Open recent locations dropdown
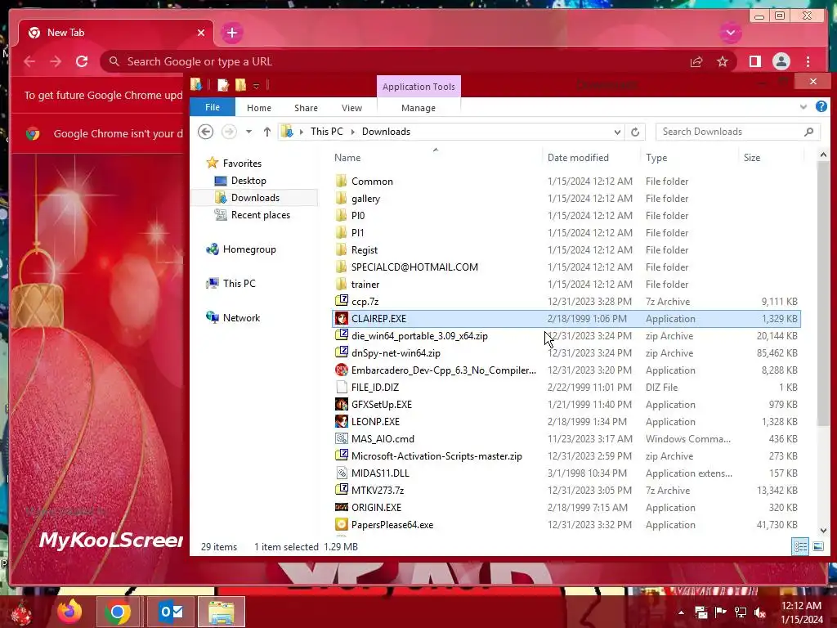Screen dimensions: 837x628 [x=248, y=132]
